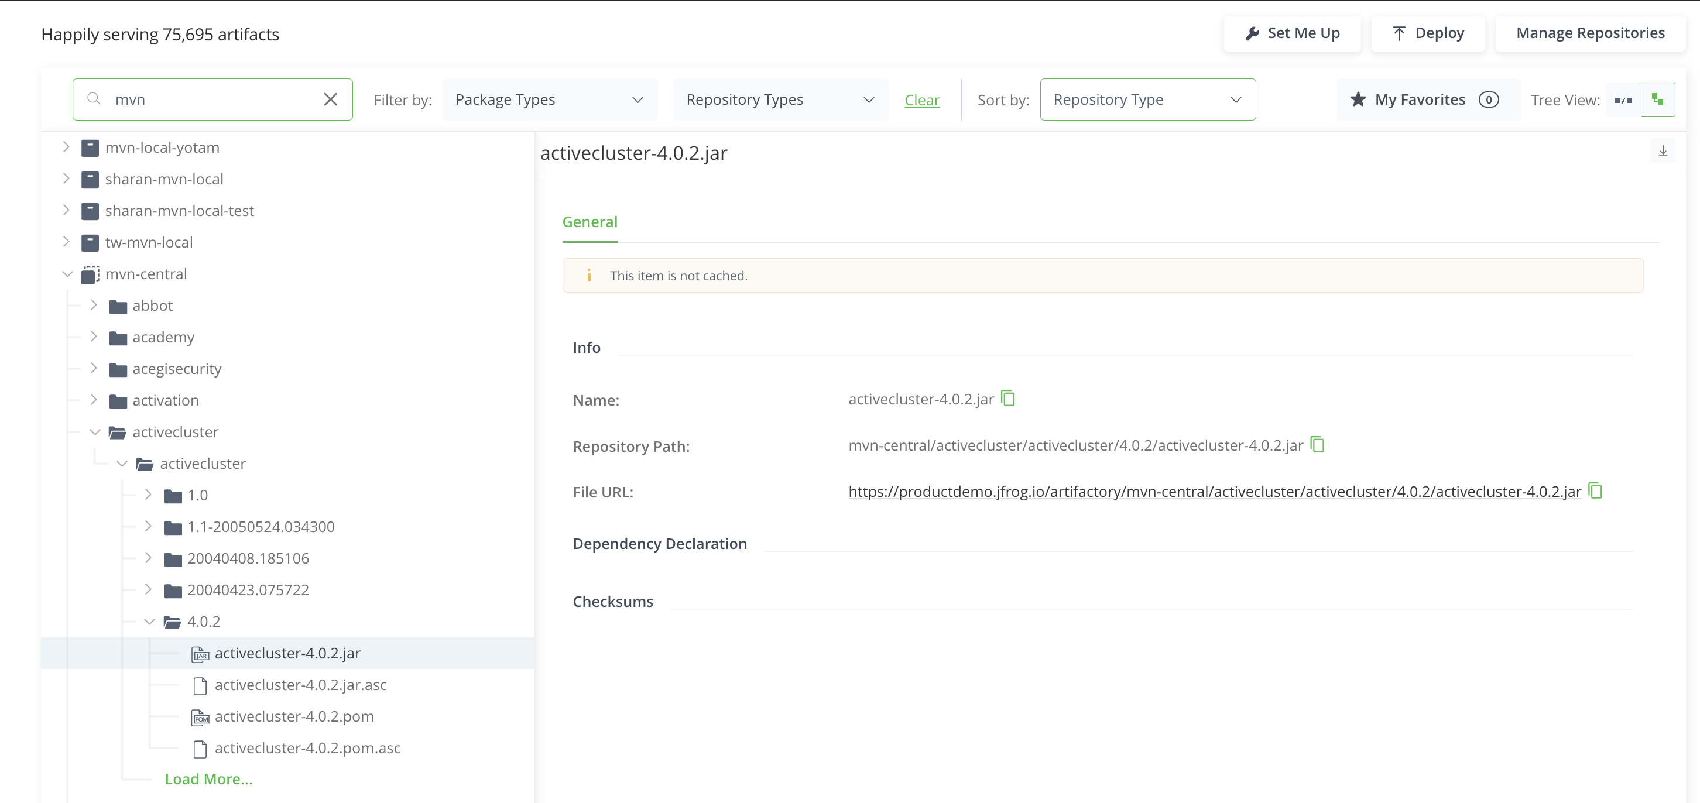Viewport: 1700px width, 803px height.
Task: Open the Sort by Repository Type dropdown
Action: pos(1147,99)
